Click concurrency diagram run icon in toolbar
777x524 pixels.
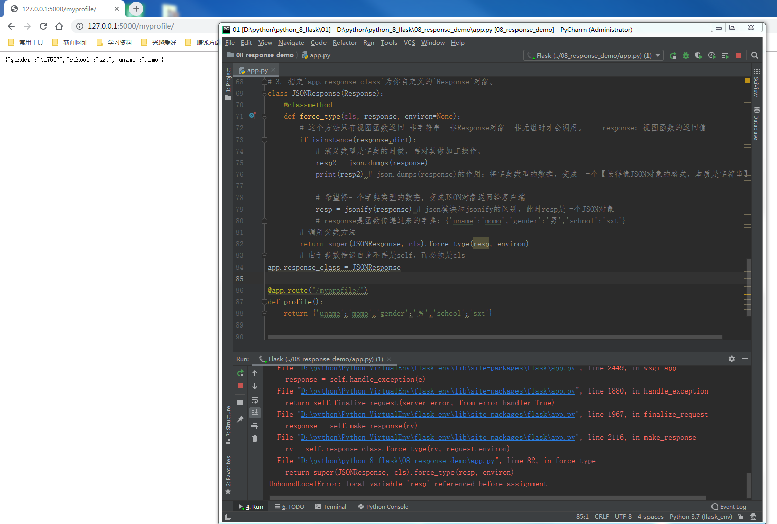(x=725, y=56)
